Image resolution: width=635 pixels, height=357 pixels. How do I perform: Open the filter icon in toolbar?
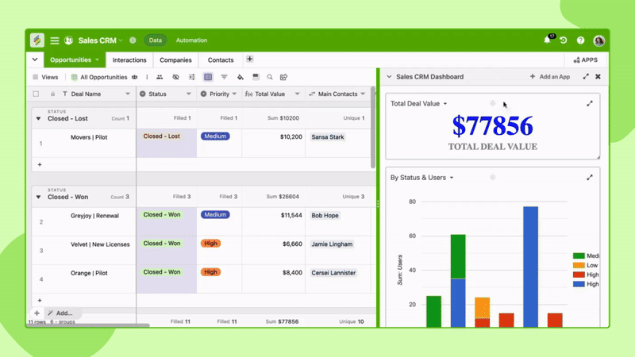[224, 77]
